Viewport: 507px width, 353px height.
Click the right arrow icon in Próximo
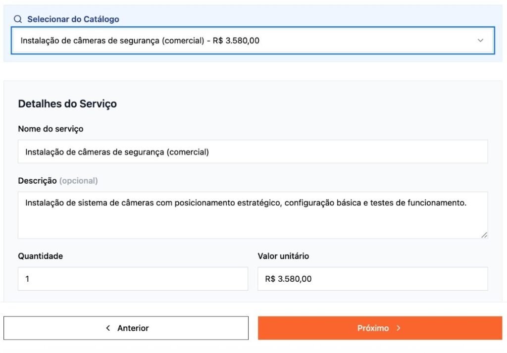coord(398,328)
